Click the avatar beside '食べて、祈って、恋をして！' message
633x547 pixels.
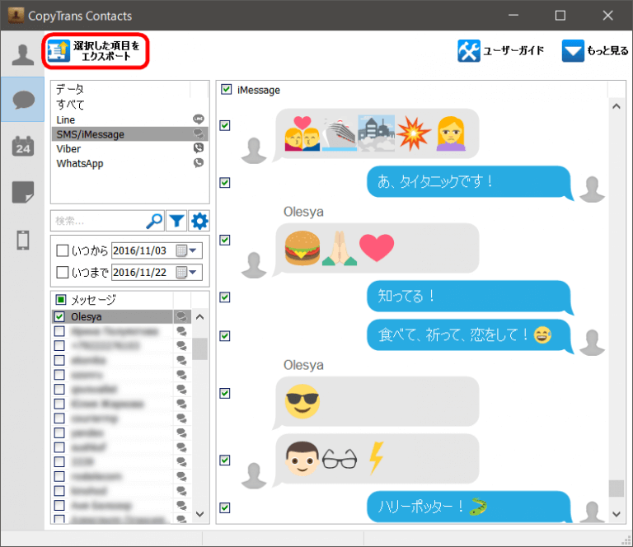[x=592, y=343]
